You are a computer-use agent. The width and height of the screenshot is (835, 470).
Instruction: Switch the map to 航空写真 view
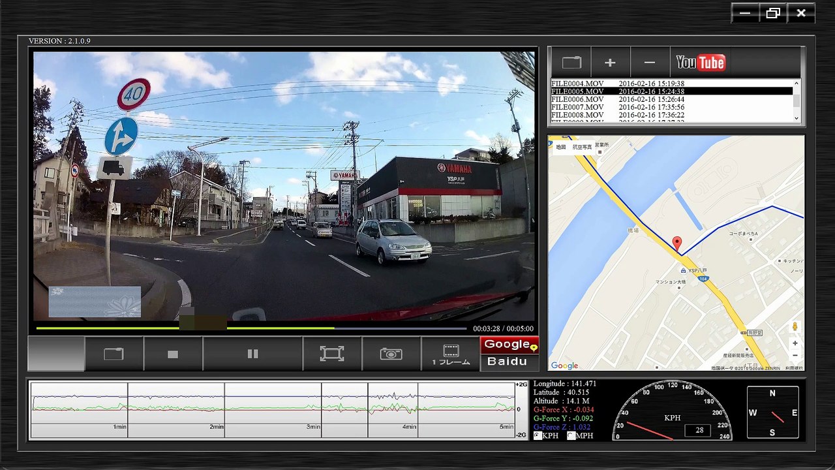tap(582, 148)
